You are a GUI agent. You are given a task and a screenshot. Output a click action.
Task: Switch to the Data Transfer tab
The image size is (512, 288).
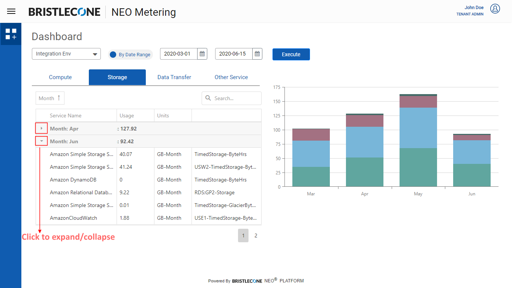[174, 77]
